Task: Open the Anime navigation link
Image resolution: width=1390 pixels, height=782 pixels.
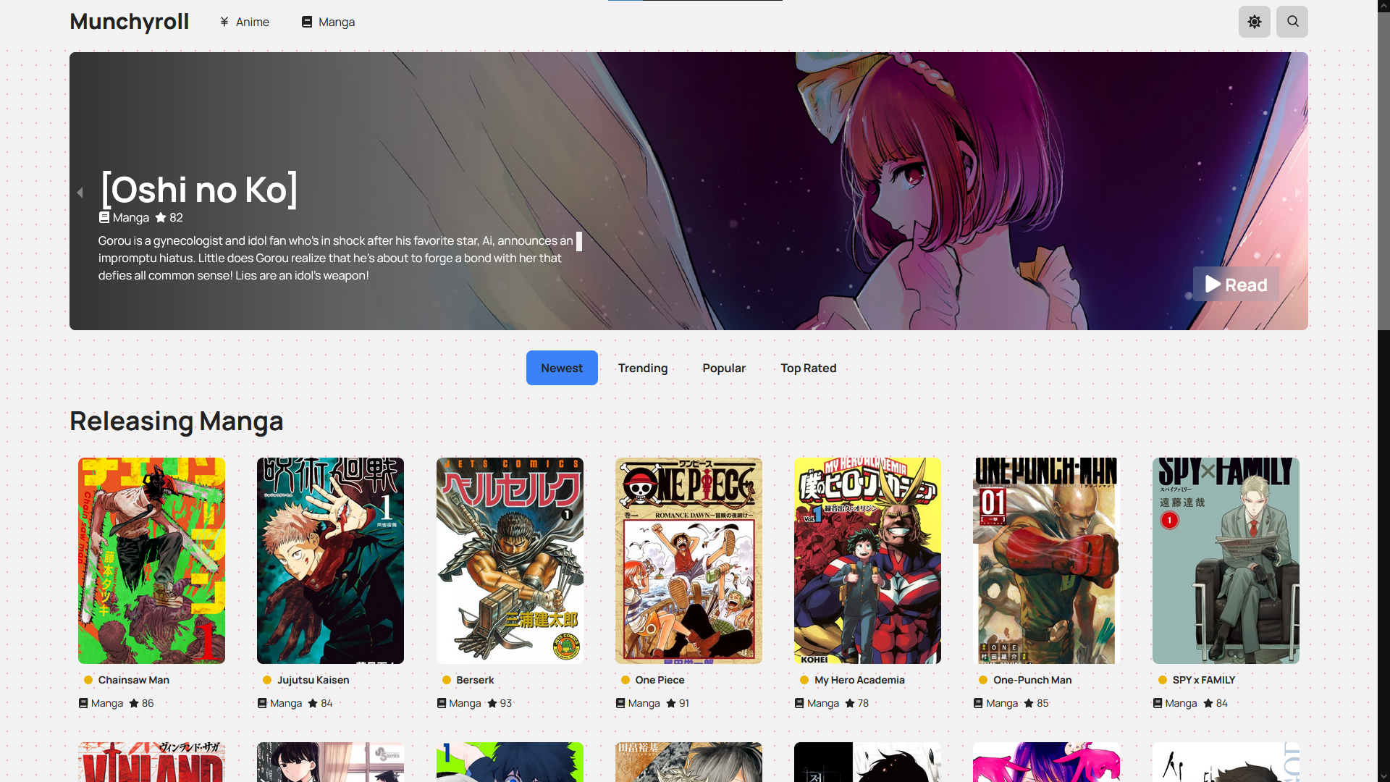Action: tap(245, 22)
